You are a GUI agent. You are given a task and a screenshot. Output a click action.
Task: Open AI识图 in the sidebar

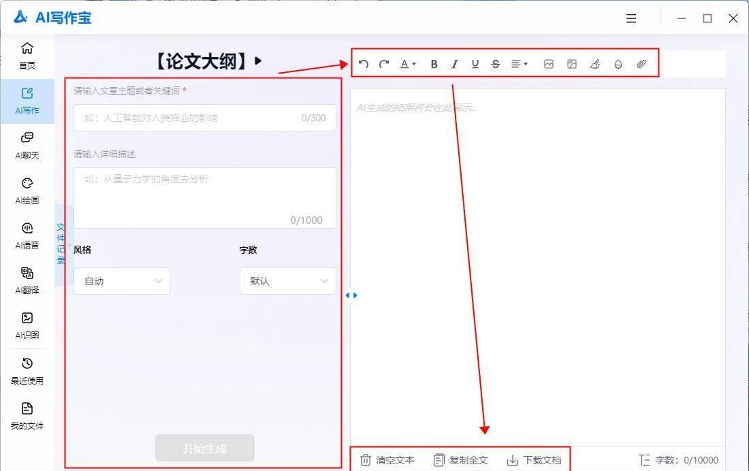coord(27,326)
